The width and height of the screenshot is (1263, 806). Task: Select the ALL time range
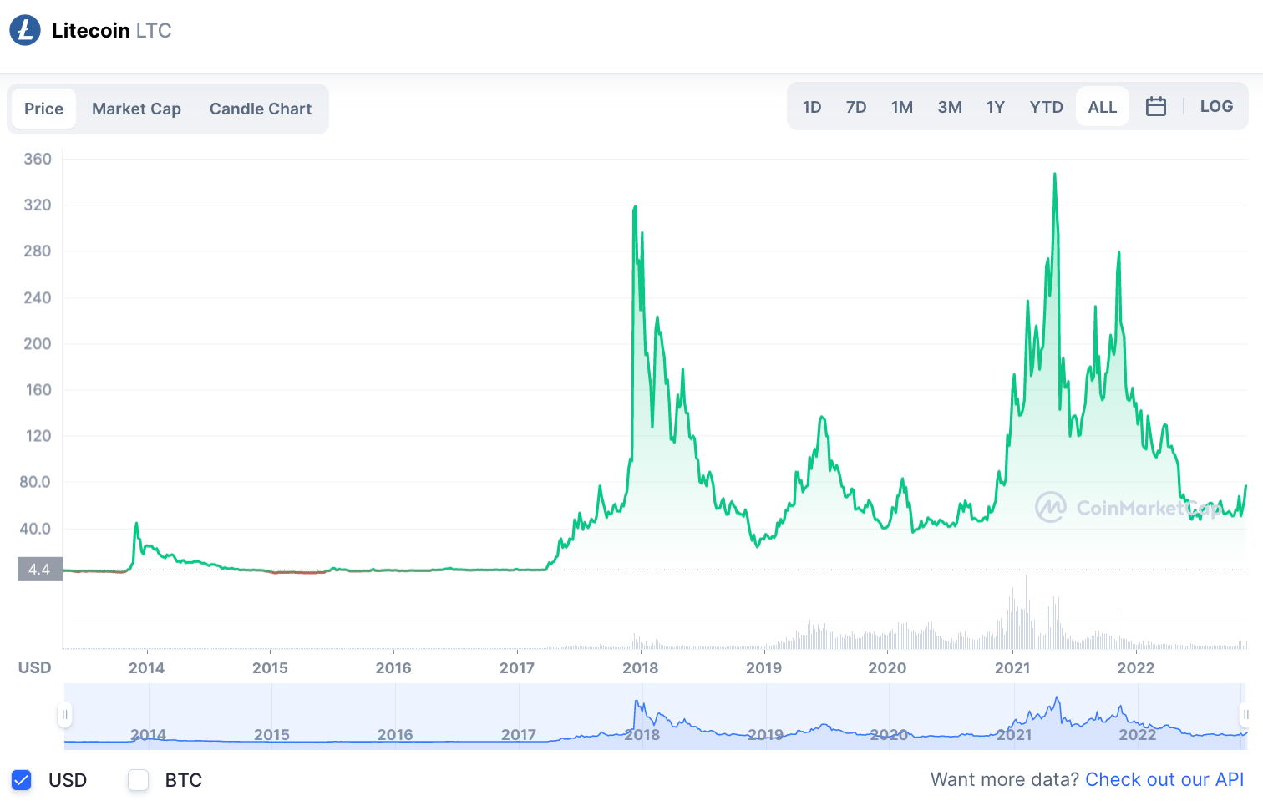[x=1103, y=107]
